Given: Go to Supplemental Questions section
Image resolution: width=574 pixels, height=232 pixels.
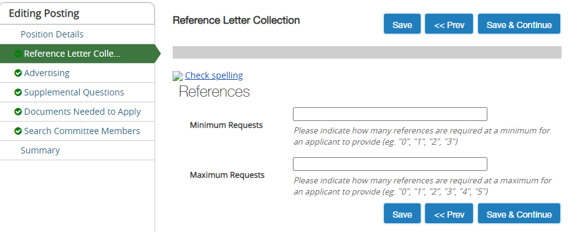Looking at the screenshot, I should [74, 92].
